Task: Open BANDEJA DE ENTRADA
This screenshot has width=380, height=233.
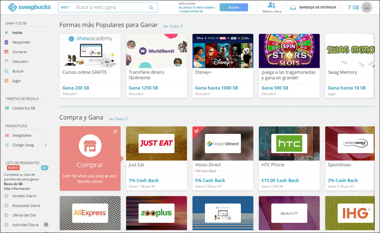Action: click(318, 8)
